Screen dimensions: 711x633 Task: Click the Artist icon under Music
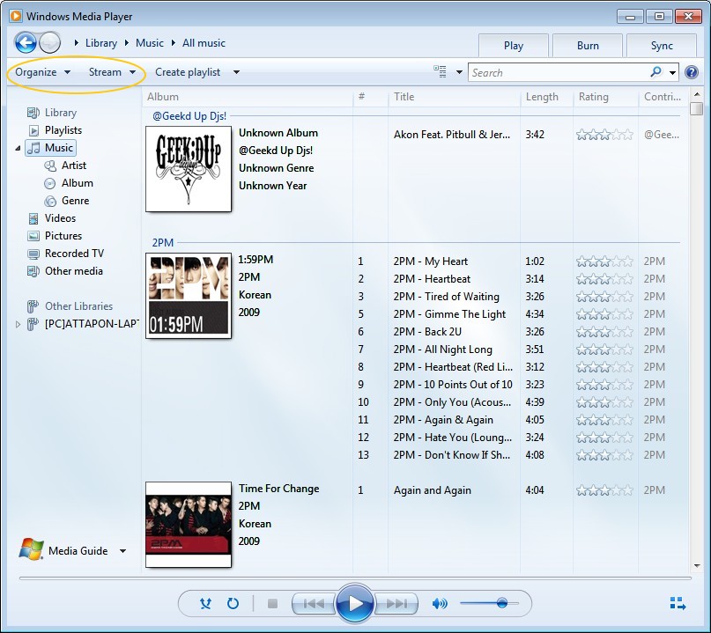coord(50,166)
